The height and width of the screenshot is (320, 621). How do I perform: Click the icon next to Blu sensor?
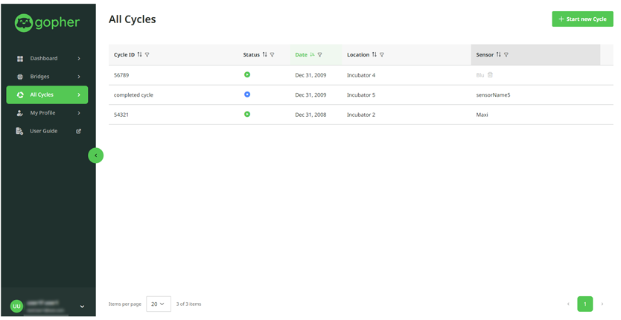coord(490,75)
